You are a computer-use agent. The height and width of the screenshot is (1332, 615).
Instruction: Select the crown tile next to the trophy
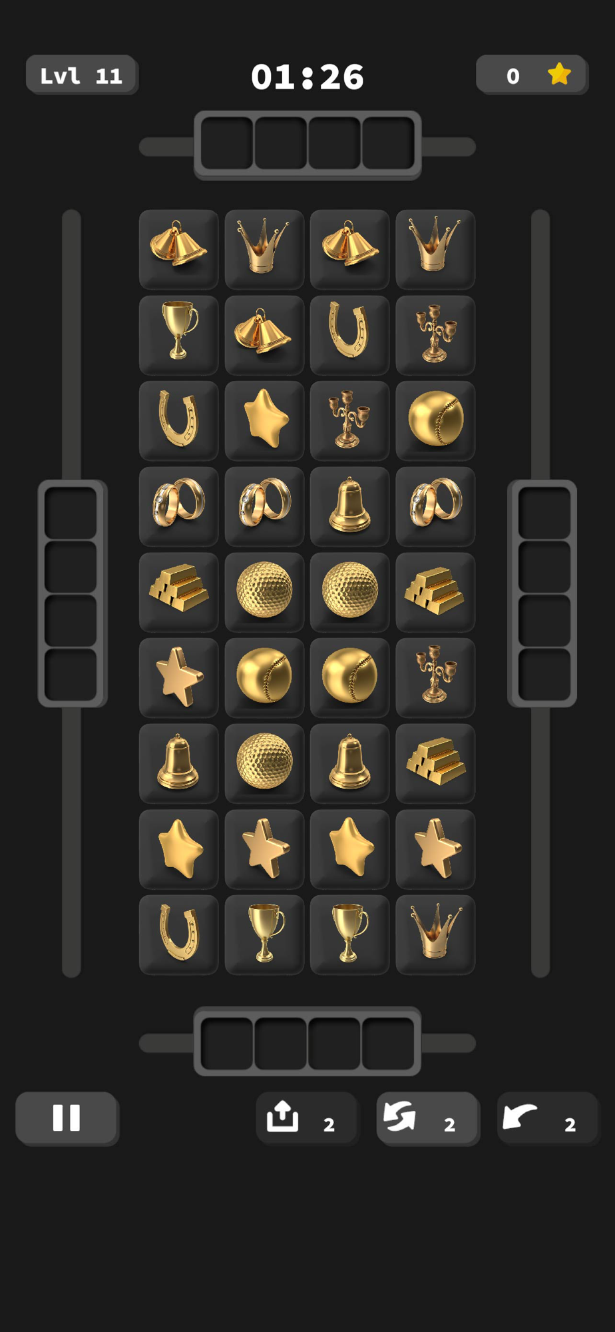click(x=435, y=935)
